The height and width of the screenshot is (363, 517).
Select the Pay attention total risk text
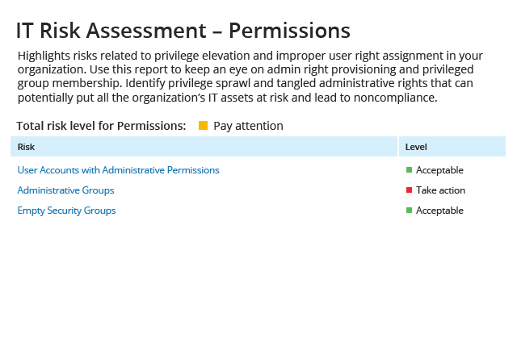[x=248, y=126]
